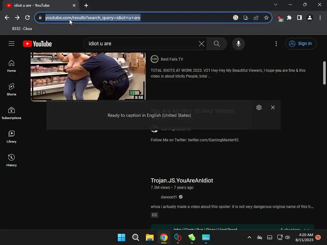Open Windows taskbar Search
The width and height of the screenshot is (327, 245).
coord(135,237)
